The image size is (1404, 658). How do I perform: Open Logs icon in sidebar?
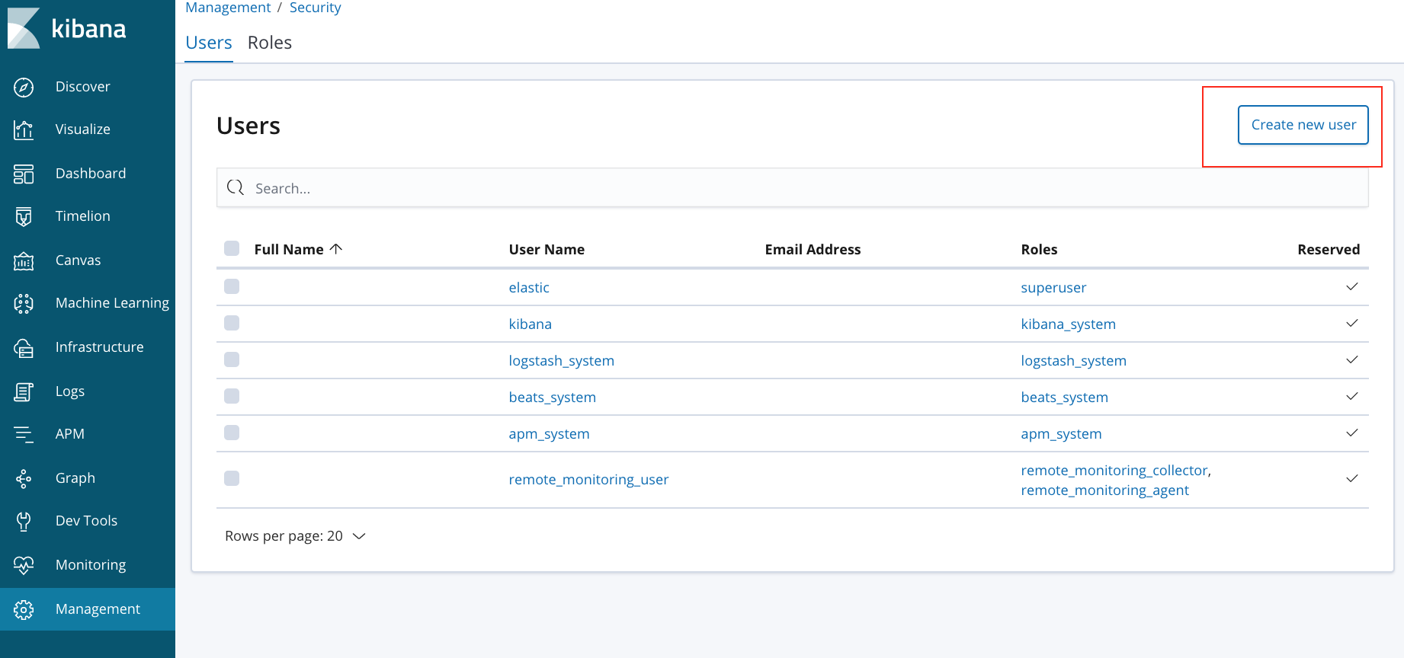(24, 392)
